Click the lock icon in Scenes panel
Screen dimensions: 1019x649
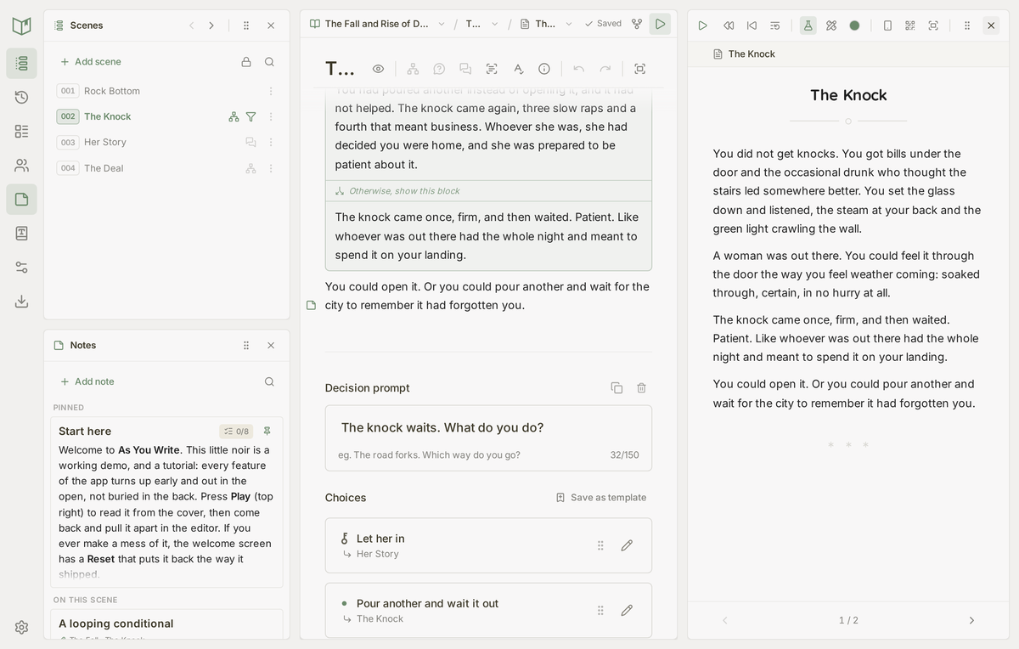coord(246,61)
